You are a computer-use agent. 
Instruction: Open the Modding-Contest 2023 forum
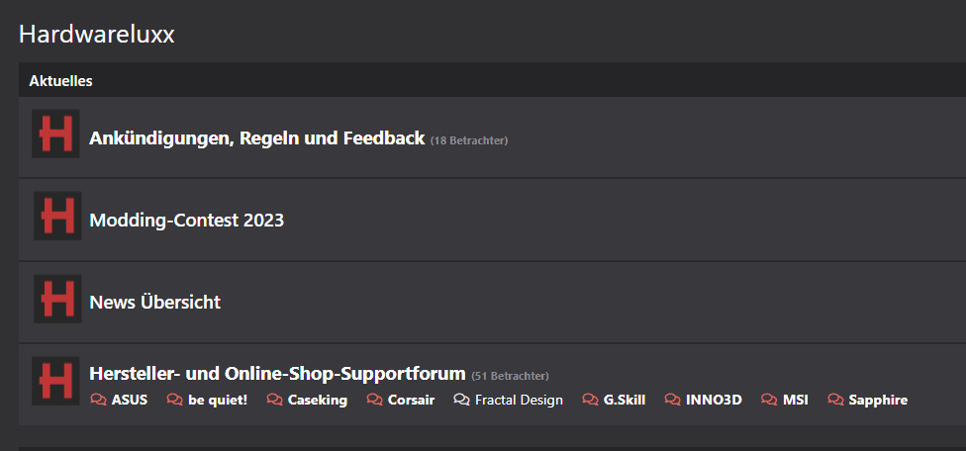pyautogui.click(x=186, y=221)
